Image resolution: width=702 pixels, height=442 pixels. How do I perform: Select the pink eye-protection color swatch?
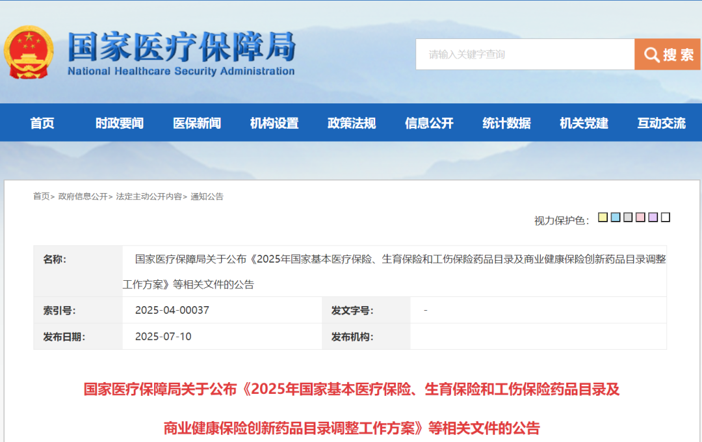(x=641, y=217)
